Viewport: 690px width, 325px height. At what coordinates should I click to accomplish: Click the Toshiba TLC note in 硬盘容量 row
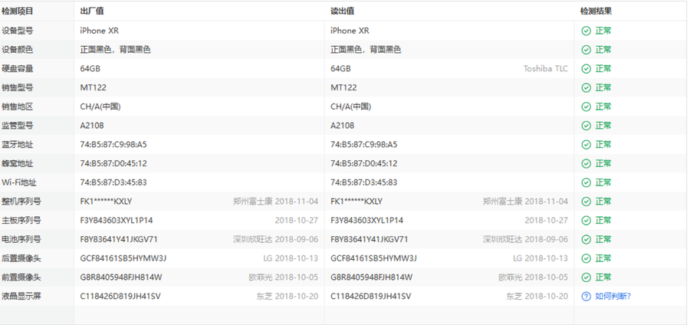(545, 69)
